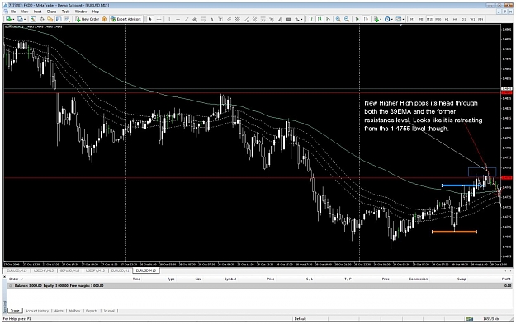Expand the Periods dropdown arrow
Viewport: 516px width, 324px height.
(392, 19)
